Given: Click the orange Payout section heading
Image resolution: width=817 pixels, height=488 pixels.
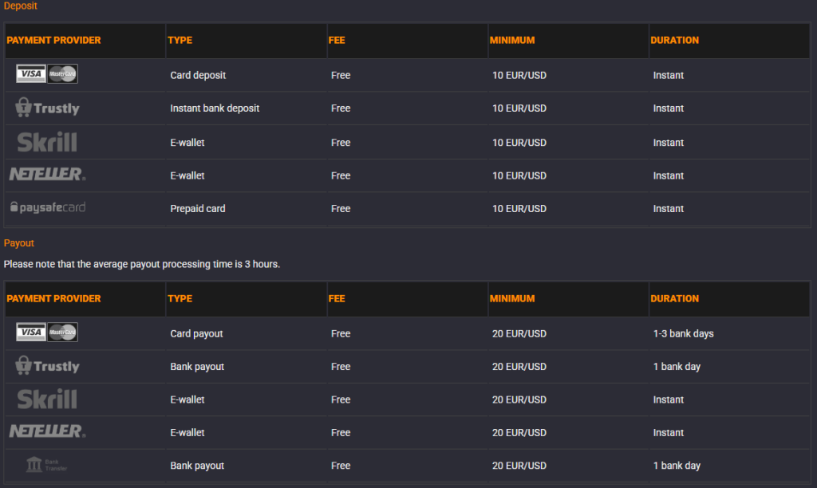Looking at the screenshot, I should click(19, 243).
